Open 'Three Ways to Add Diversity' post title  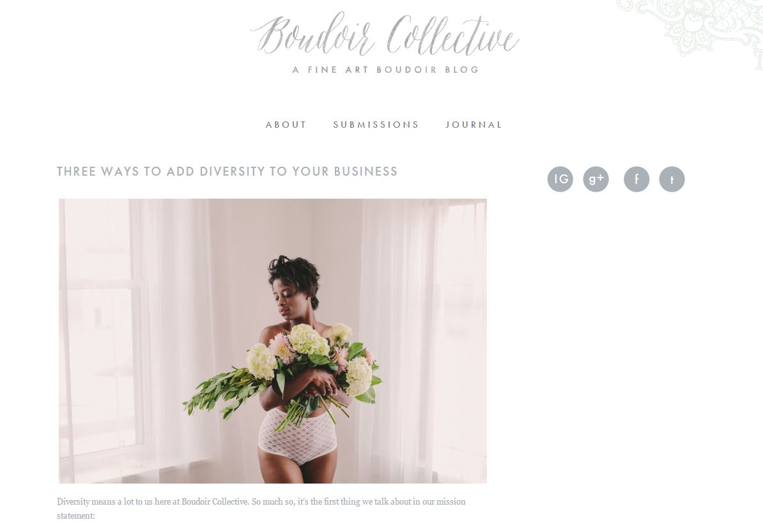tap(227, 171)
